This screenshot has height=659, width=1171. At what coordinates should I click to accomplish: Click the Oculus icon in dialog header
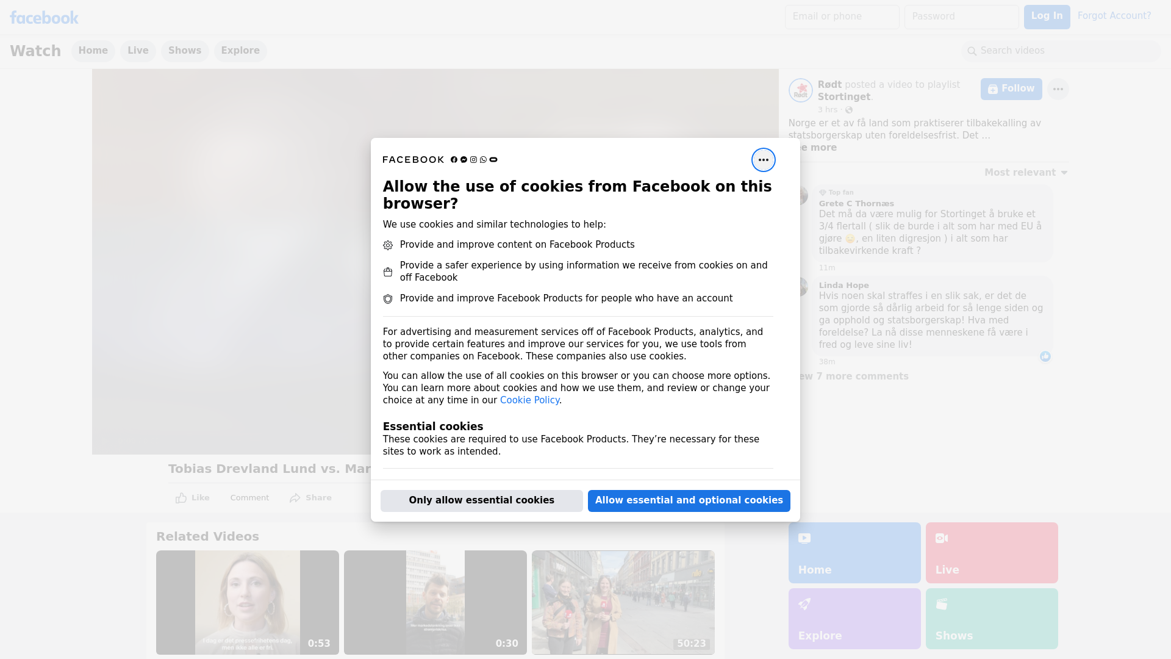(493, 160)
